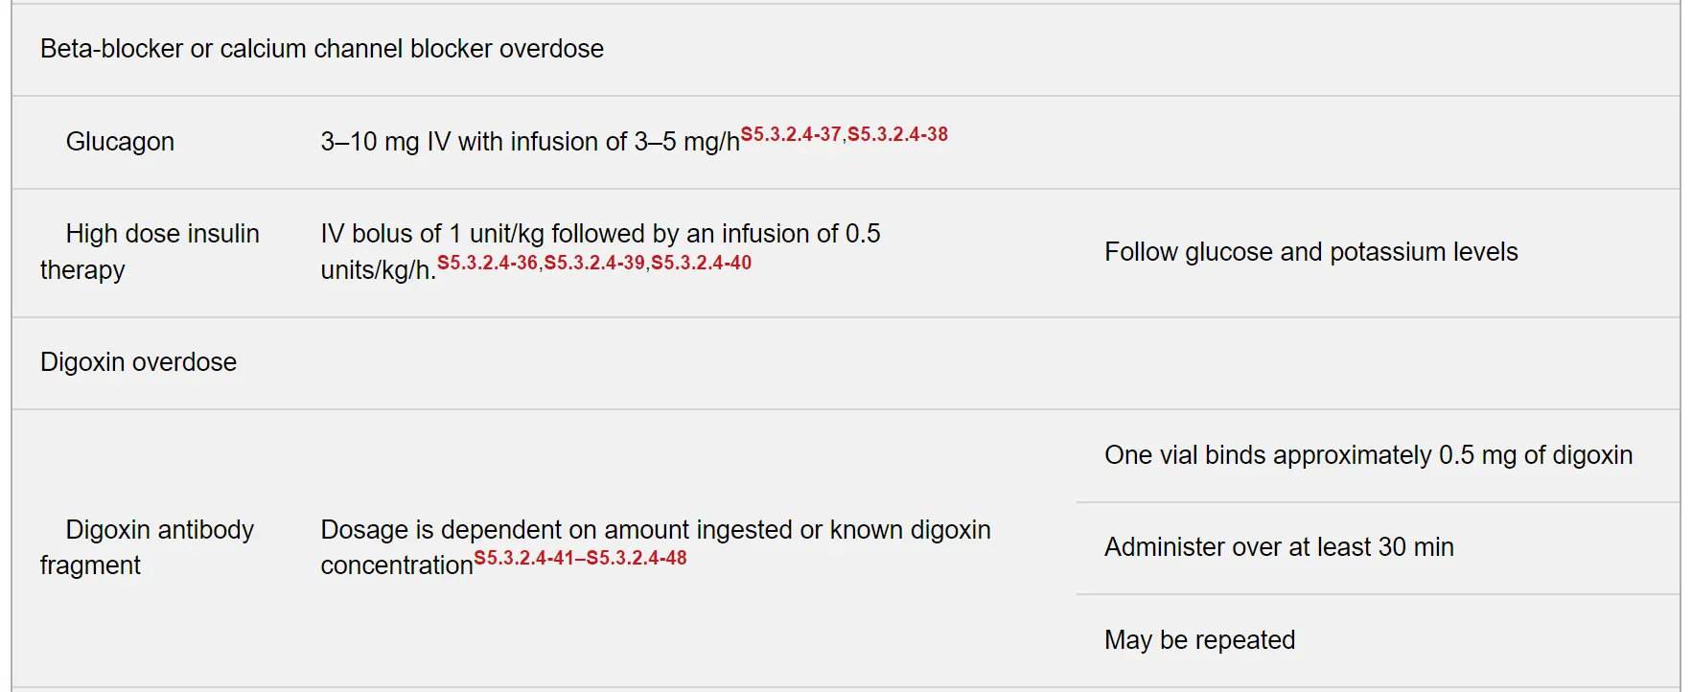Screen dimensions: 1692x692
Task: Select High dose insulin therapy cell
Action: 150,252
